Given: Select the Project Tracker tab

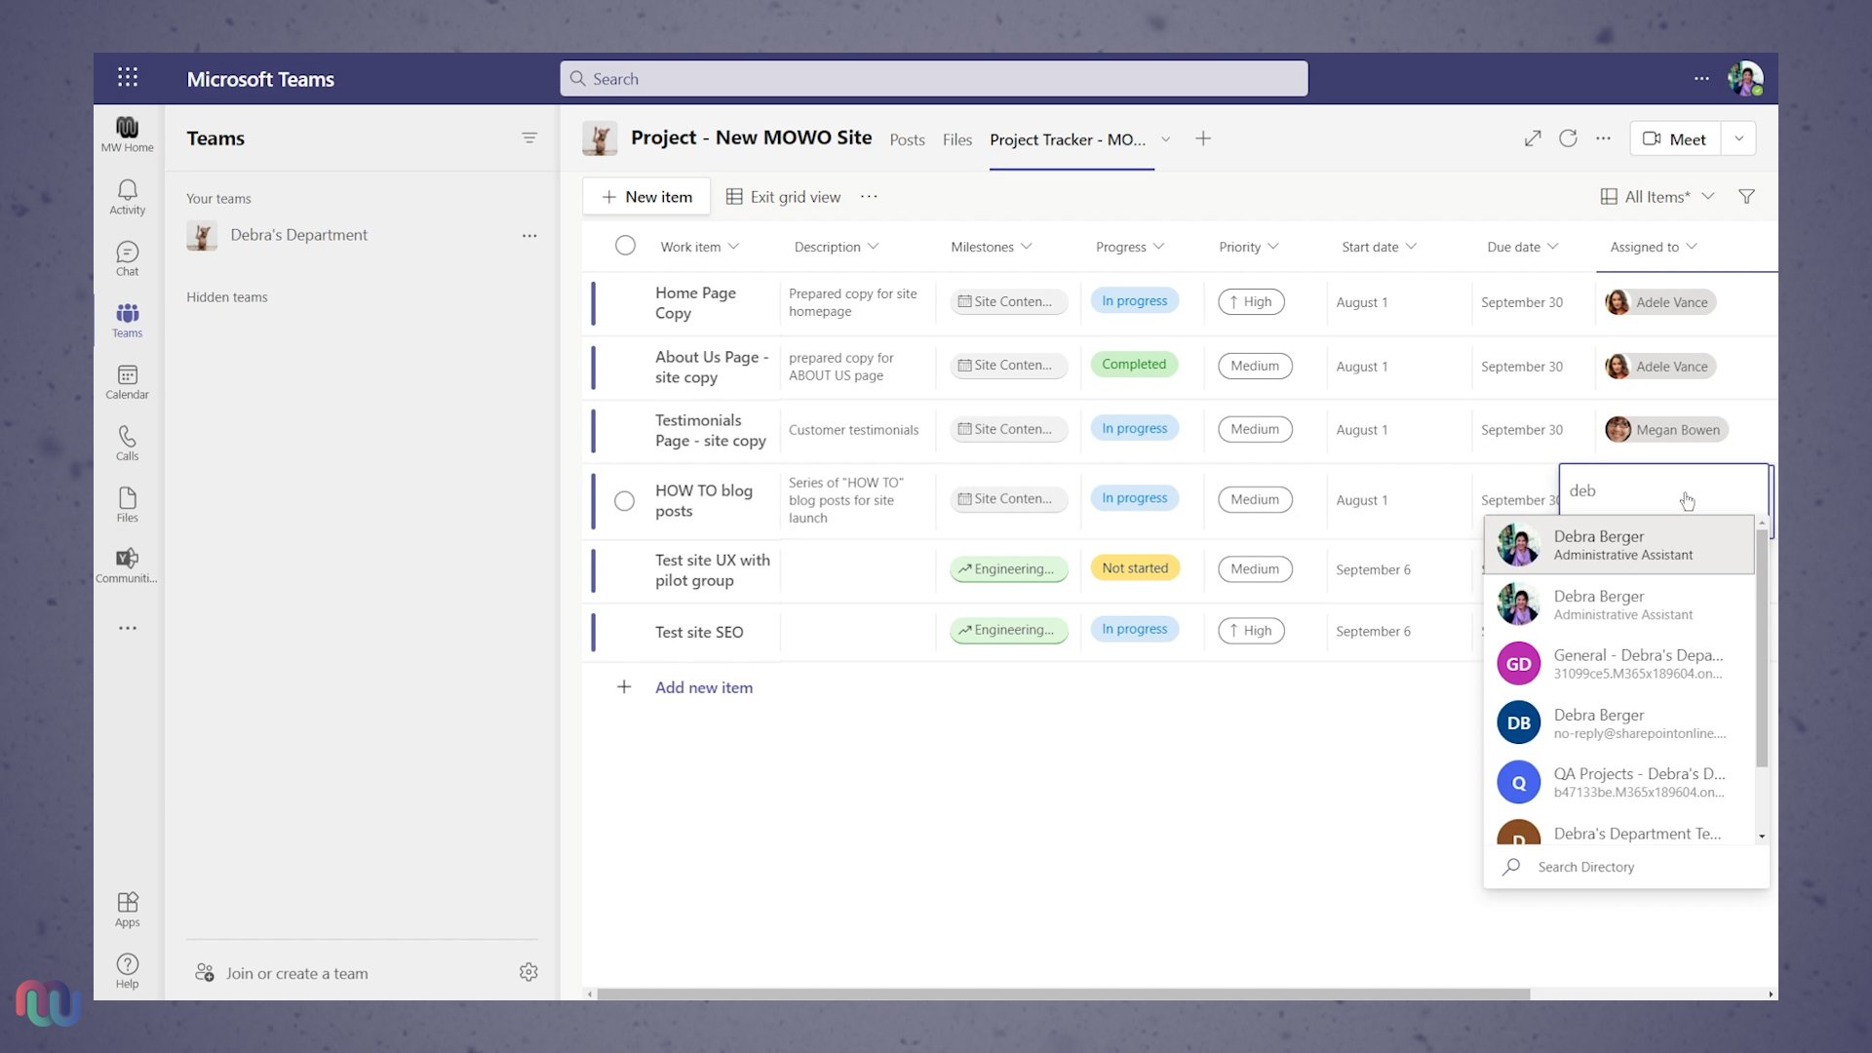Looking at the screenshot, I should click(1068, 139).
